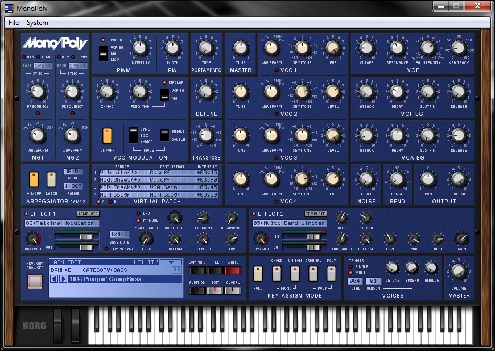
Task: Click the VCO 2 Tune knob
Action: [241, 92]
